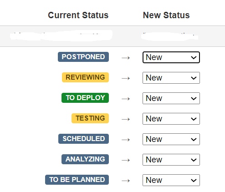This screenshot has height=192, width=225.
Task: Click the arrow icon beside POSTPONED
Action: 126,58
